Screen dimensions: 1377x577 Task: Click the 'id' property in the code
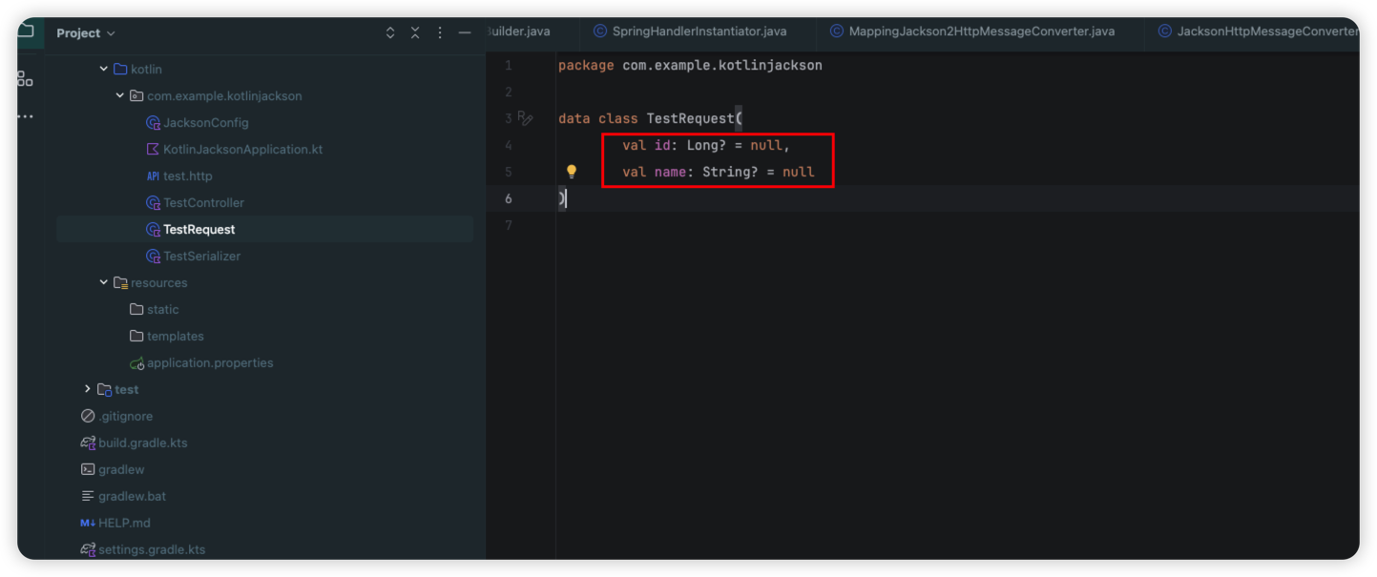tap(661, 146)
